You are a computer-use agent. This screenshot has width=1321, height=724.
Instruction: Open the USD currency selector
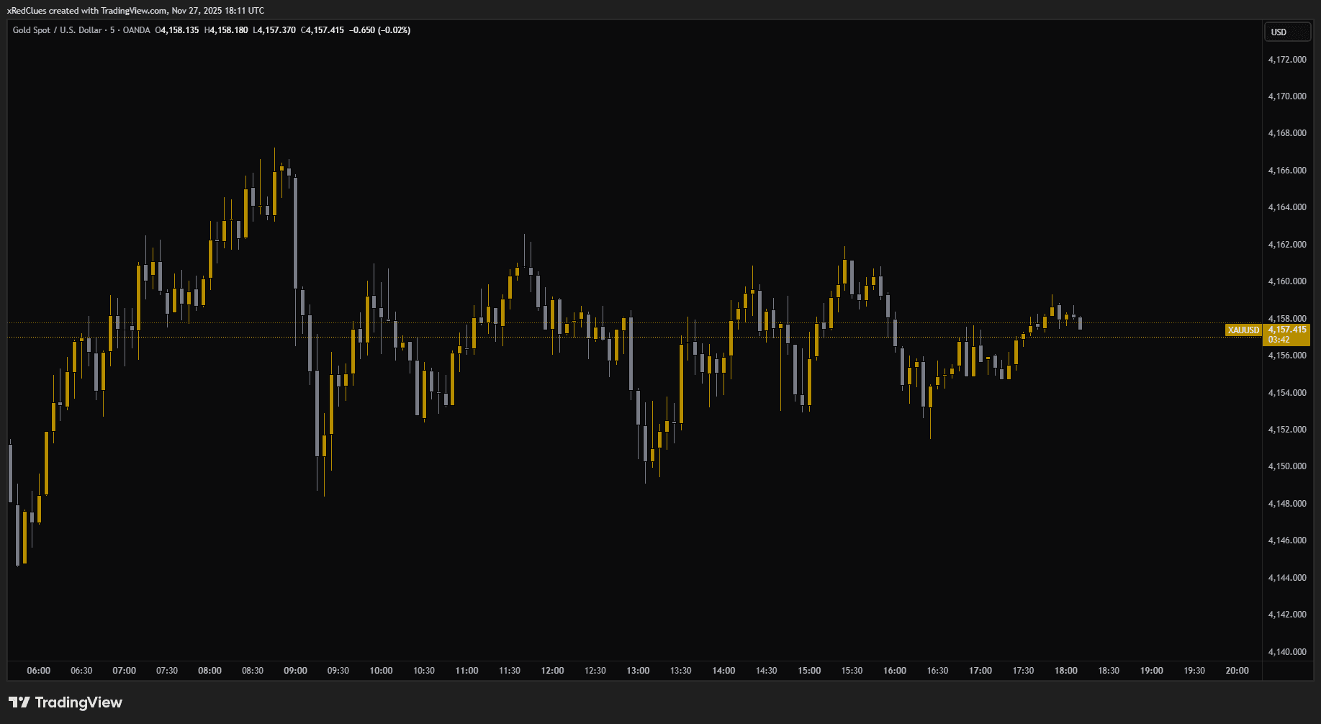pos(1286,32)
